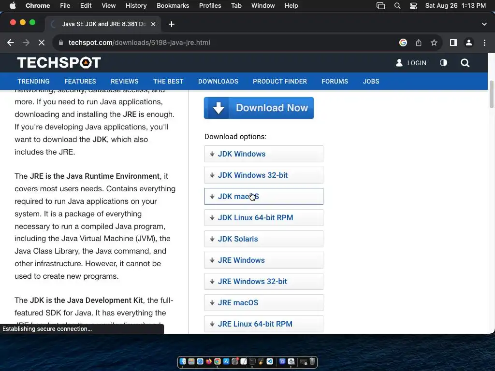The height and width of the screenshot is (371, 495).
Task: Open the Chrome profile icon
Action: [x=469, y=43]
